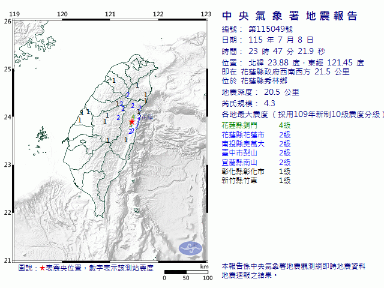This screenshot has width=384, height=288.
Task: Click the red star in the 圖說 legend caption
Action: (43, 268)
